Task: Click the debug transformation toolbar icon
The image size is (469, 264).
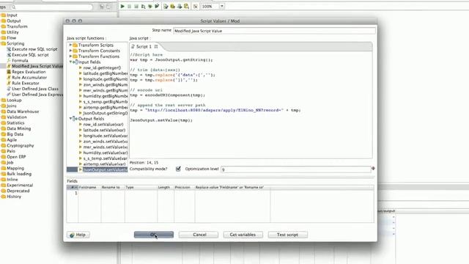Action: coord(150,6)
